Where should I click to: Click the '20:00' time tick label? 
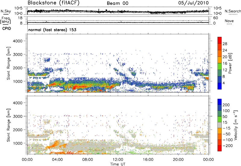point(178,160)
